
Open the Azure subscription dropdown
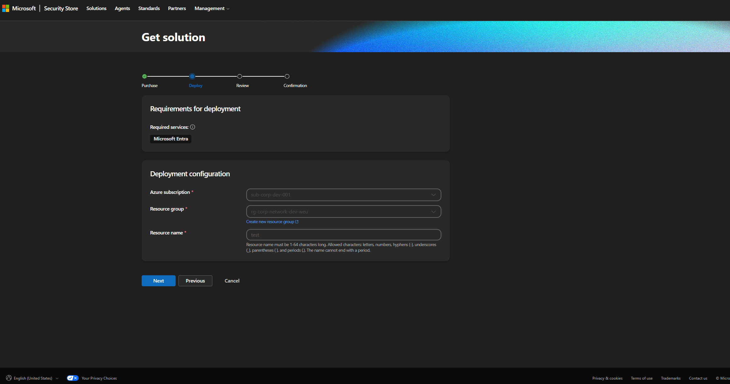click(343, 195)
